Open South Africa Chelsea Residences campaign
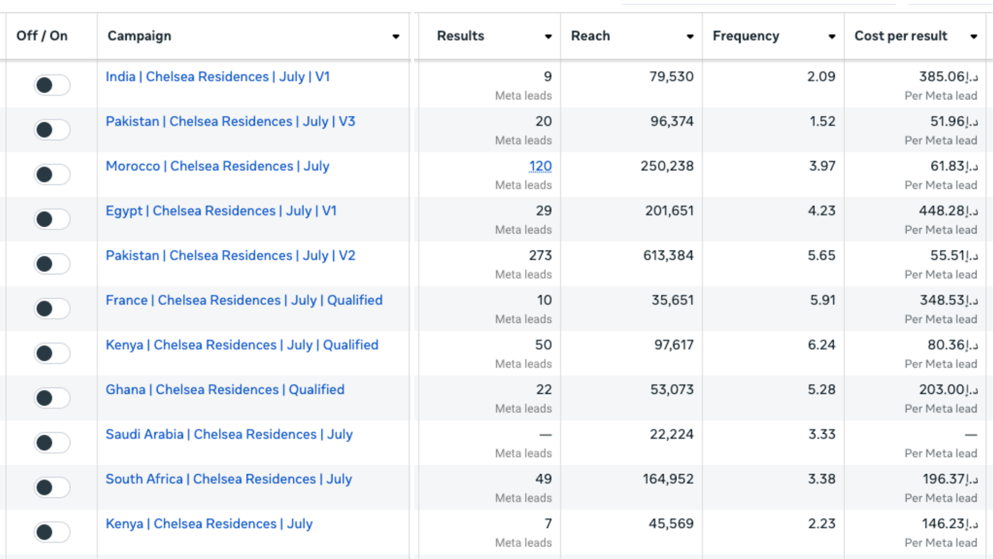993x559 pixels. tap(228, 479)
